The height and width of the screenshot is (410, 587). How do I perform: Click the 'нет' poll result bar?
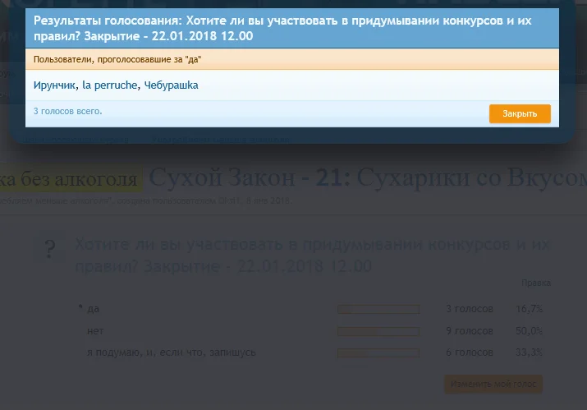pos(378,331)
